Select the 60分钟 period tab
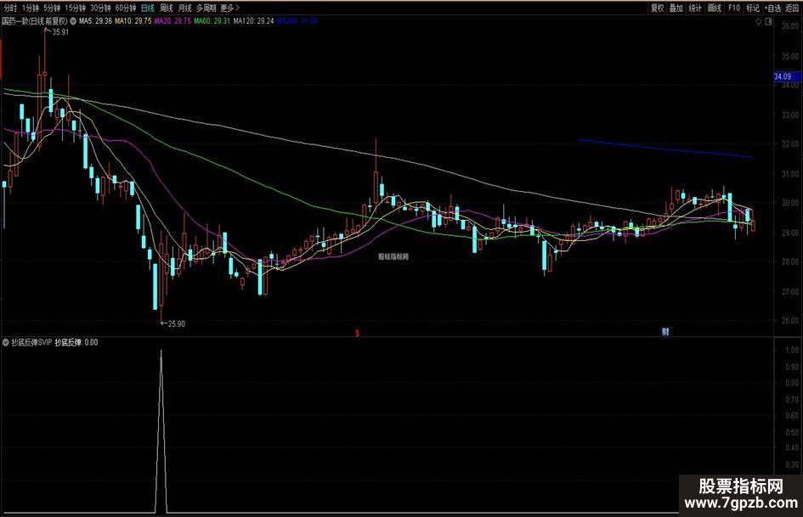Viewport: 803px width, 517px height. [126, 8]
